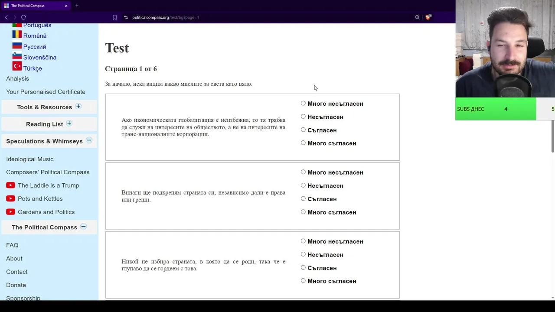
Task: Click the browser forward arrow
Action: (15, 17)
